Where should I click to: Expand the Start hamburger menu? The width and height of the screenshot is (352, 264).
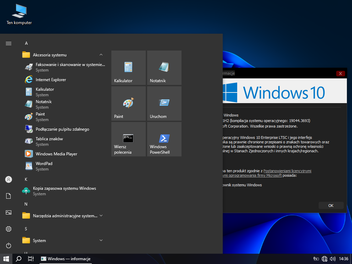pos(9,43)
